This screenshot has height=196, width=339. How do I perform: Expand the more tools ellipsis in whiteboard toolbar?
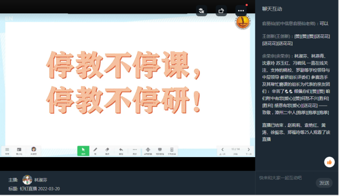134,150
